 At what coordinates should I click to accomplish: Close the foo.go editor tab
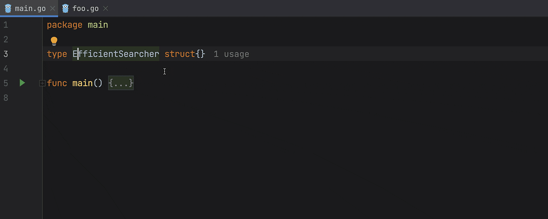coord(106,8)
